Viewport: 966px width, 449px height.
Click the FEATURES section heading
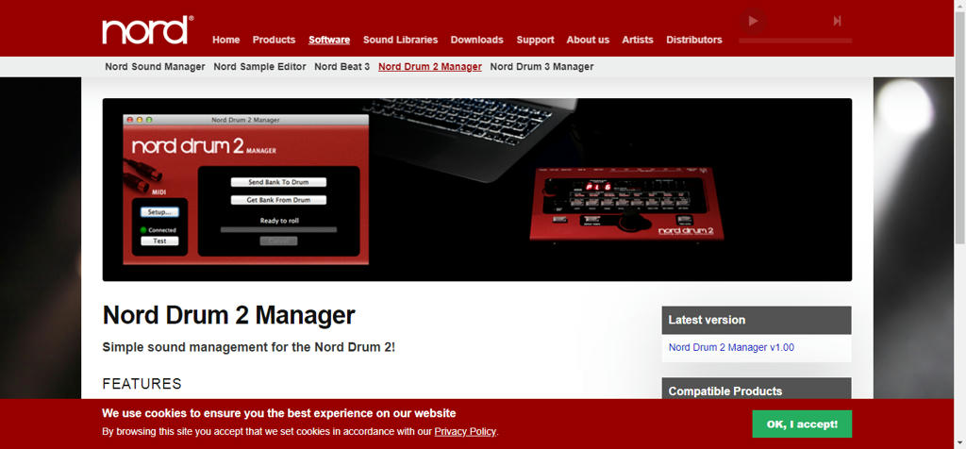(142, 384)
